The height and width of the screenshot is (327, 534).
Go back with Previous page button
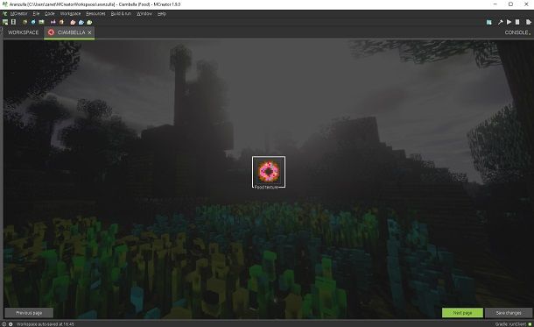point(29,313)
